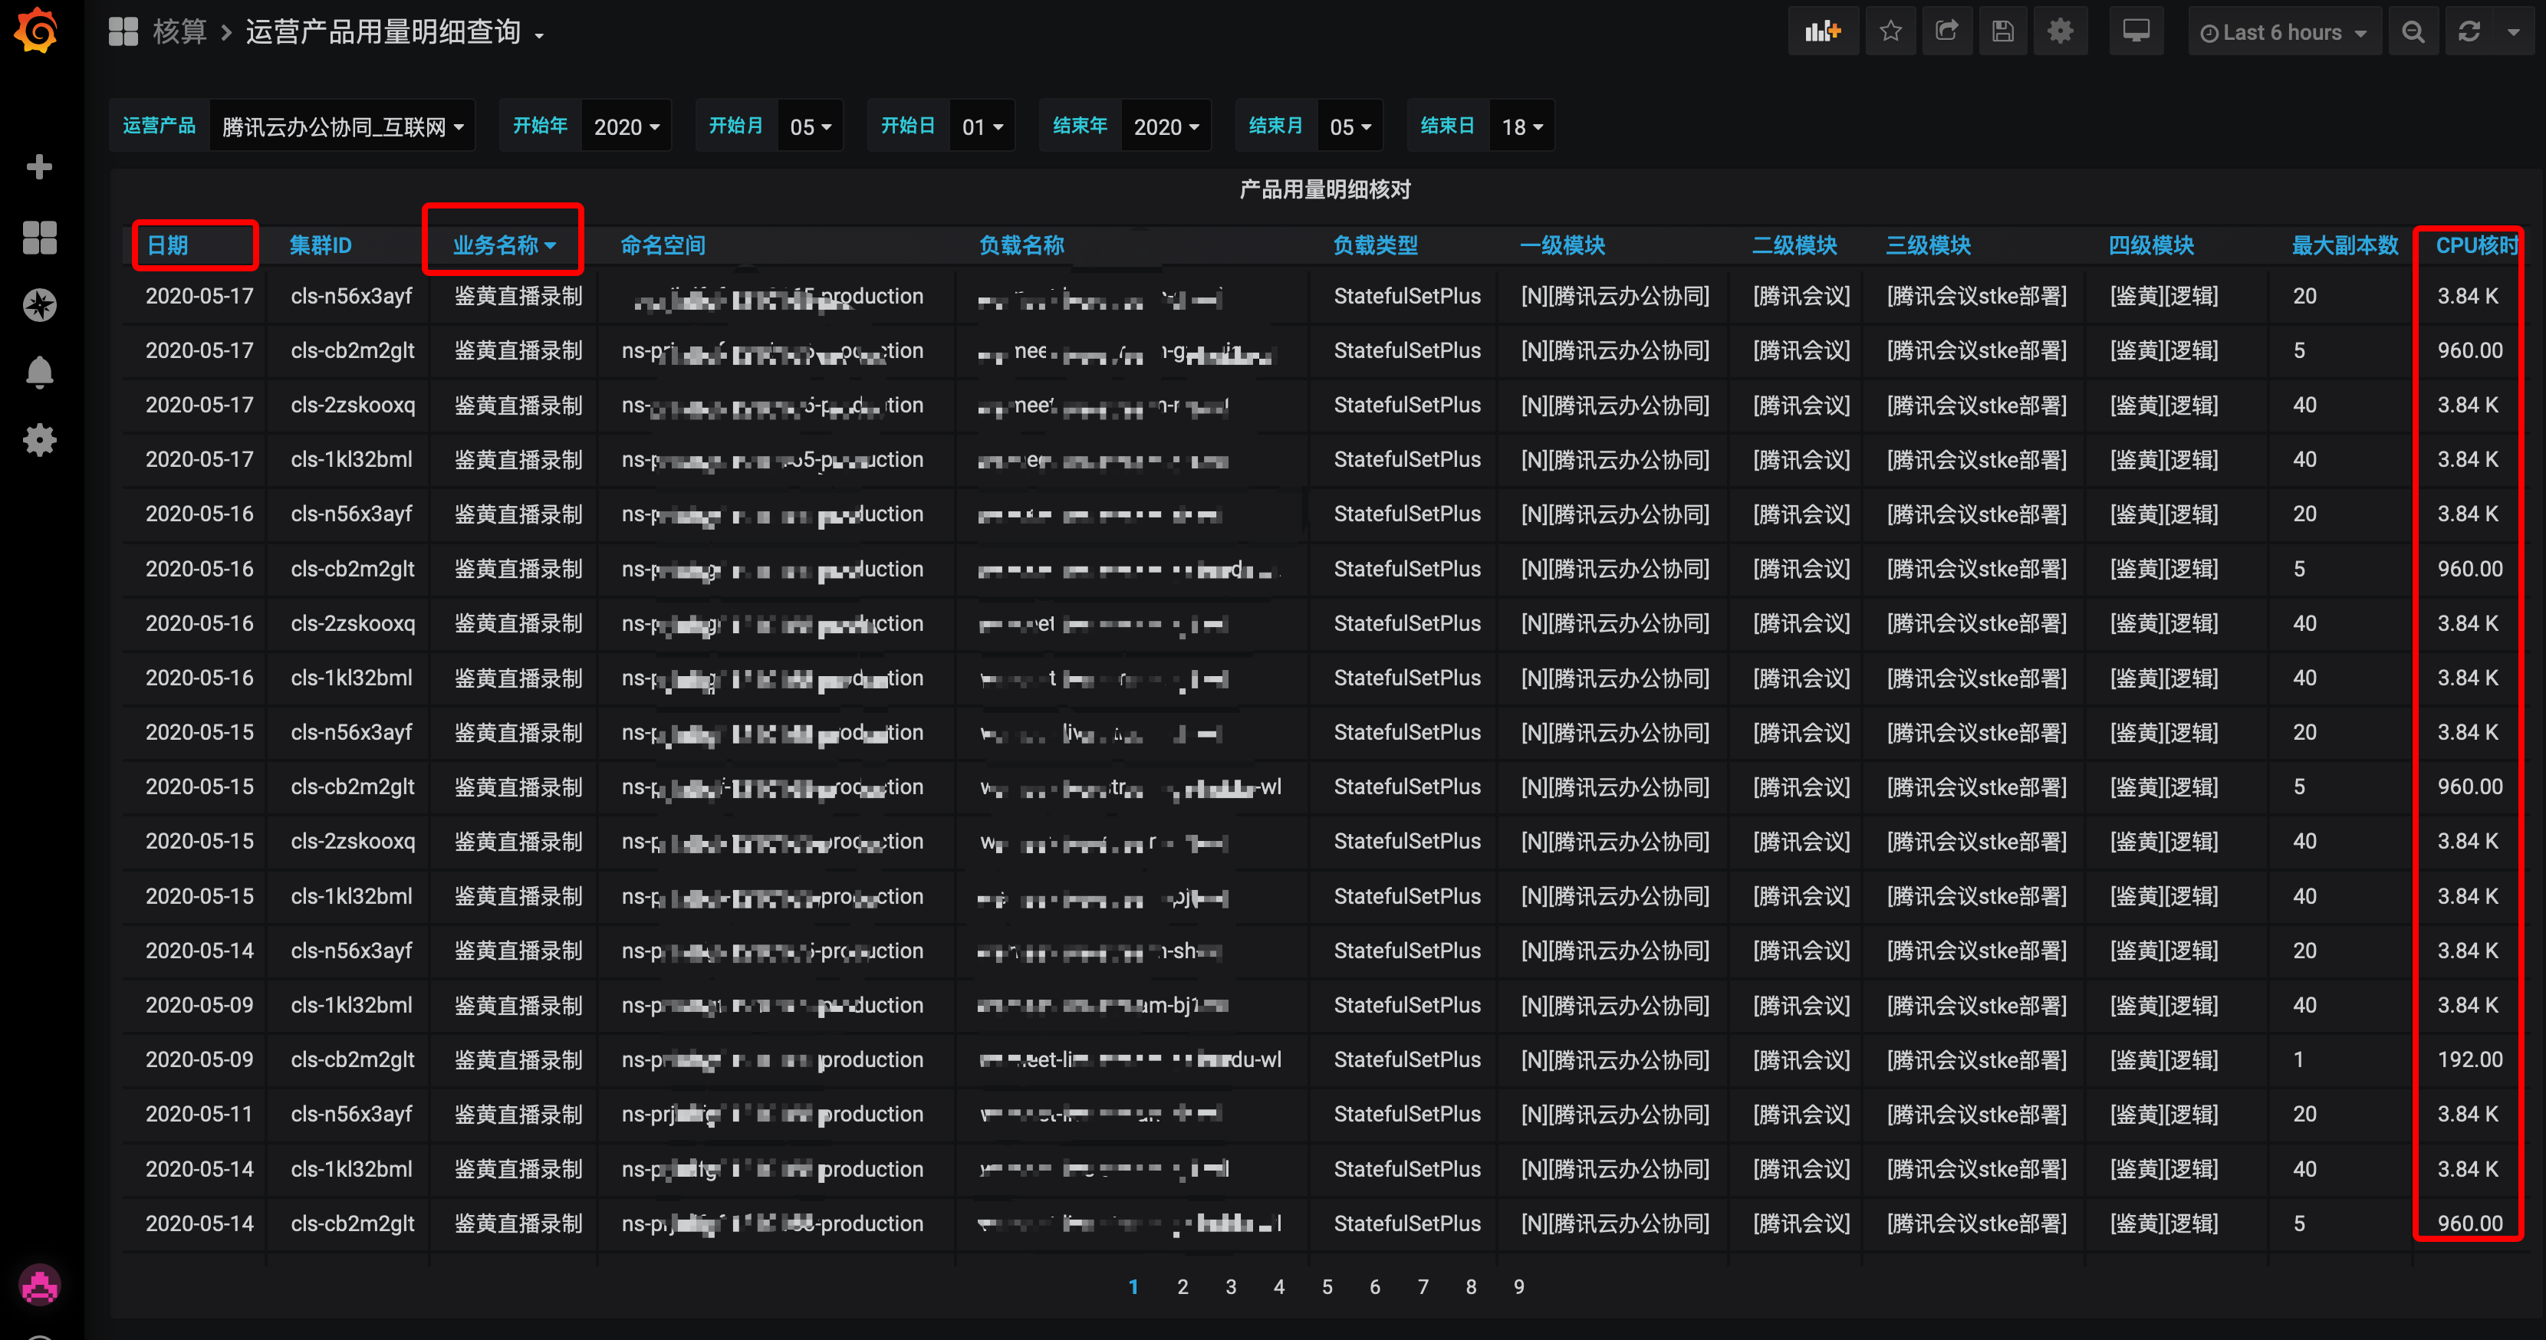2546x1340 pixels.
Task: Sort by the 二级模块 column header
Action: tap(1794, 245)
